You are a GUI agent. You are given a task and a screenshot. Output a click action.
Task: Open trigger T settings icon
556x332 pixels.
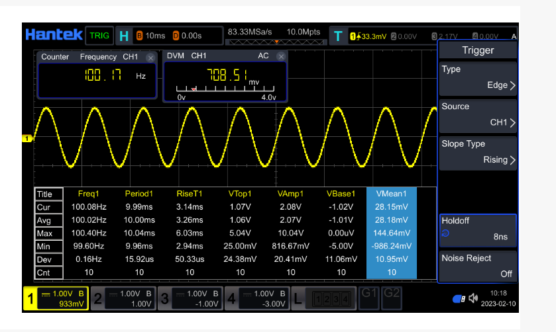point(339,35)
